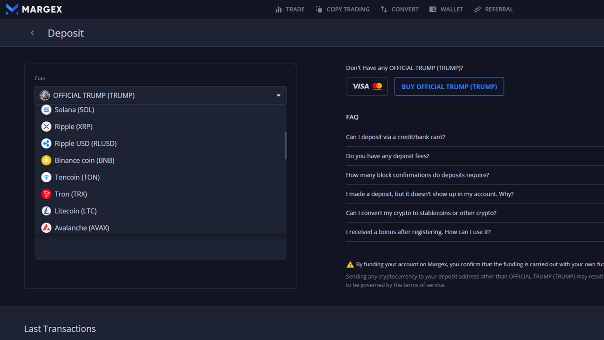Click the Tron TRX red icon

coord(46,194)
